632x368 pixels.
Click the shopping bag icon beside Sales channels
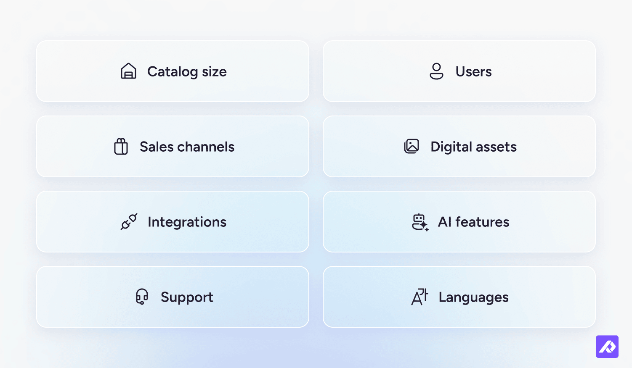click(x=121, y=146)
